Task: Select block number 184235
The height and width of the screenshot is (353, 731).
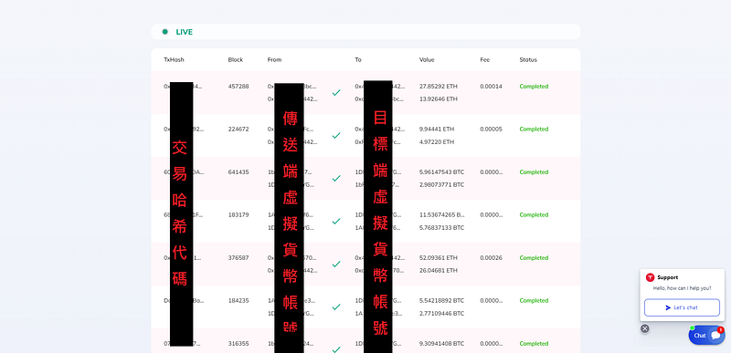Action: click(238, 300)
